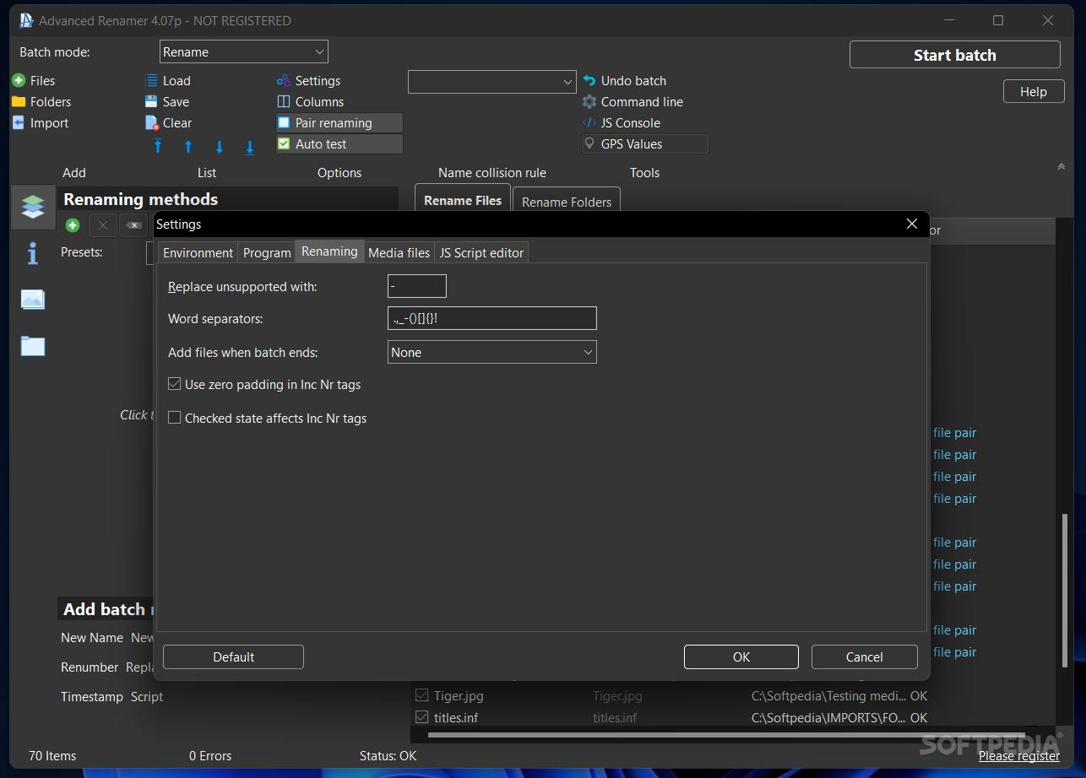This screenshot has height=778, width=1086.
Task: Click the Word separators input field
Action: point(492,319)
